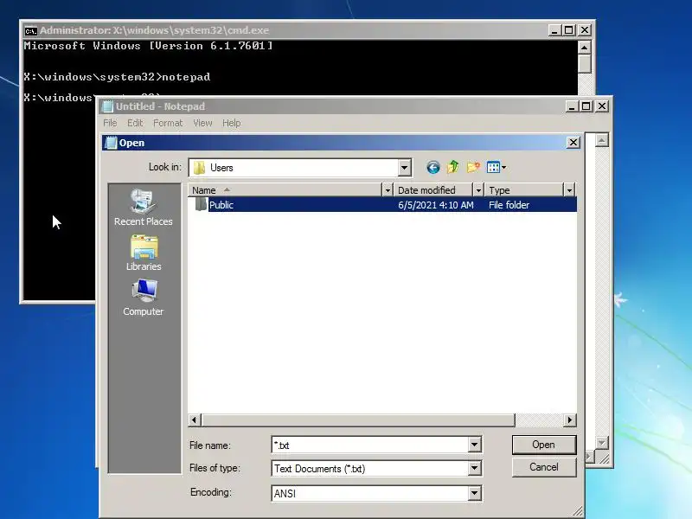
Task: Expand the Look in dropdown
Action: click(404, 168)
